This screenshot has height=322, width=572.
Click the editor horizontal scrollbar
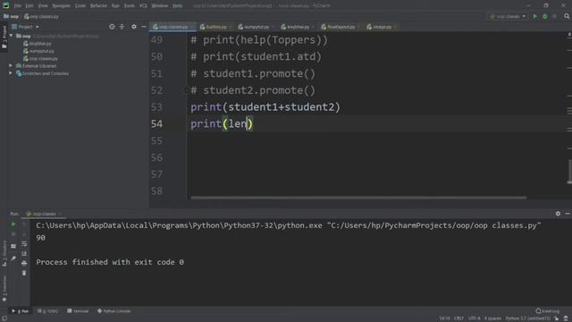[x=358, y=198]
